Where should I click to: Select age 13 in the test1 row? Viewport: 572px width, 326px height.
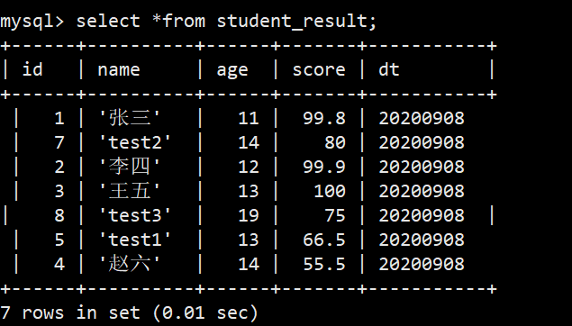point(249,240)
